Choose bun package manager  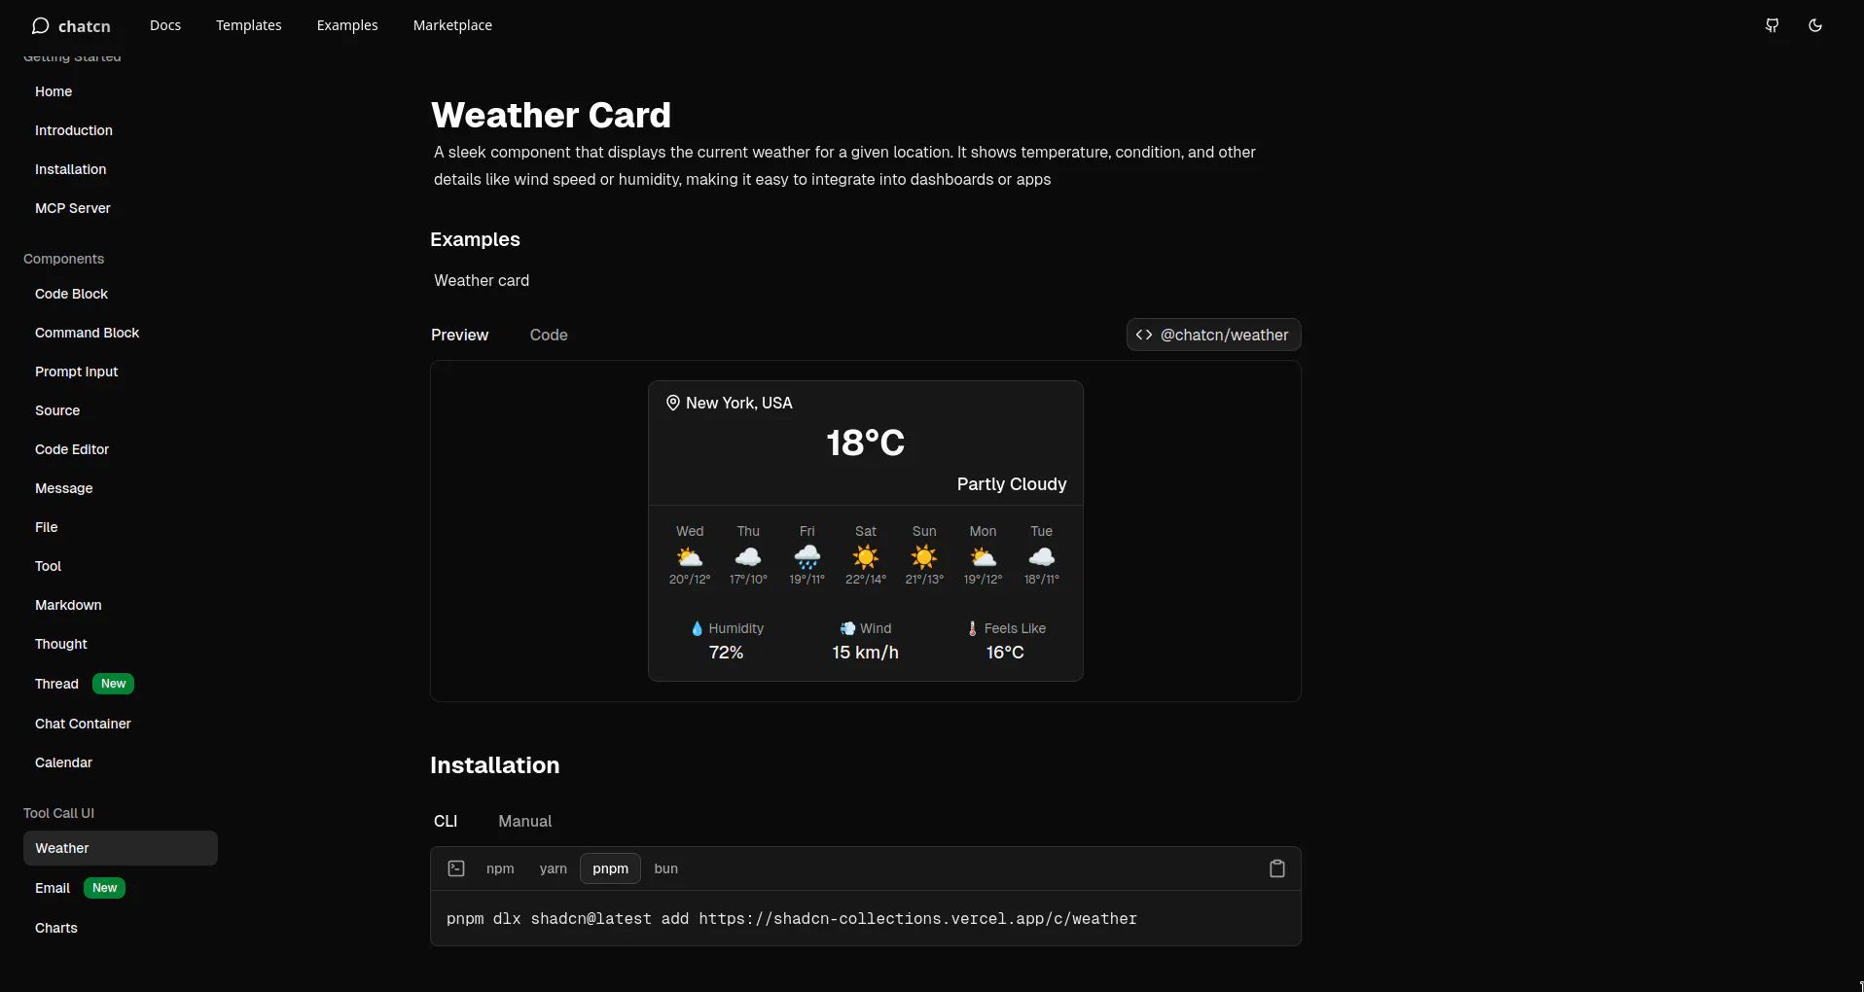pos(666,868)
